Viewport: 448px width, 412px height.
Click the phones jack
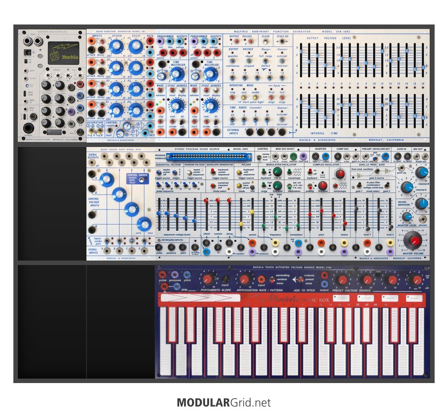tap(423, 219)
